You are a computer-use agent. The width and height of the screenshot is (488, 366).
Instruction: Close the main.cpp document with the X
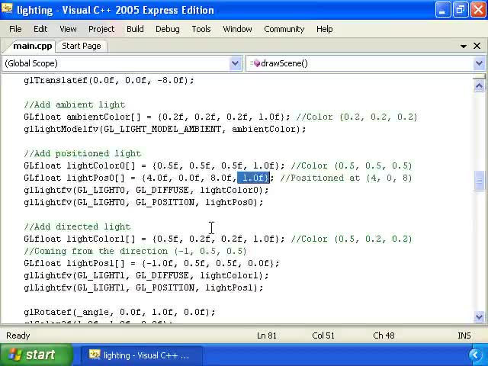[x=477, y=46]
